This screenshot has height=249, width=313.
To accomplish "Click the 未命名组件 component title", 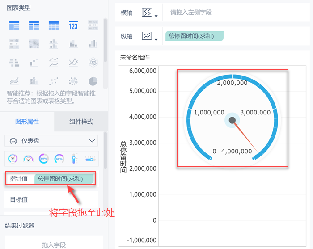I will [135, 58].
